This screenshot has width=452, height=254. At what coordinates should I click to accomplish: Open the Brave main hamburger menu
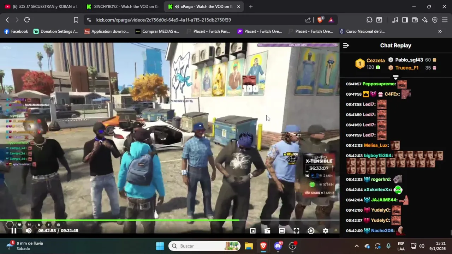[x=445, y=20]
